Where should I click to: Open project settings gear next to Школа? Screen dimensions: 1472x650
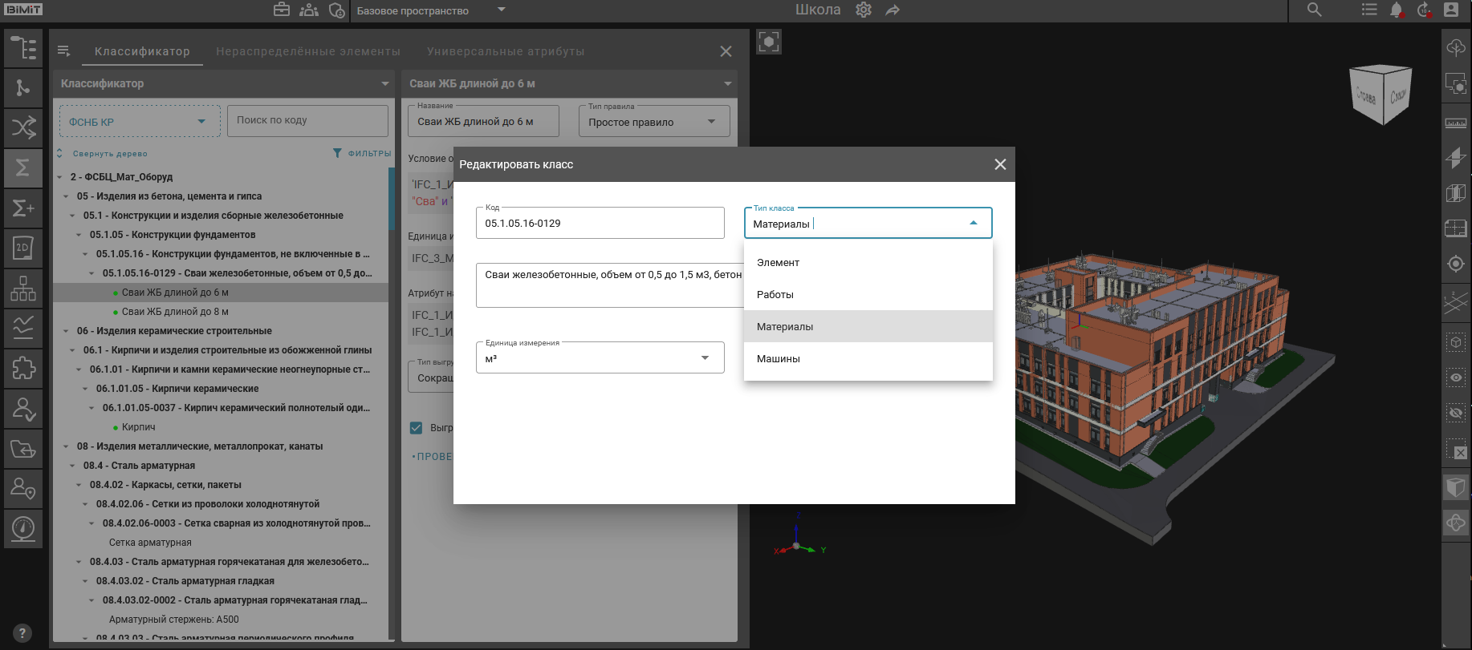[x=864, y=10]
